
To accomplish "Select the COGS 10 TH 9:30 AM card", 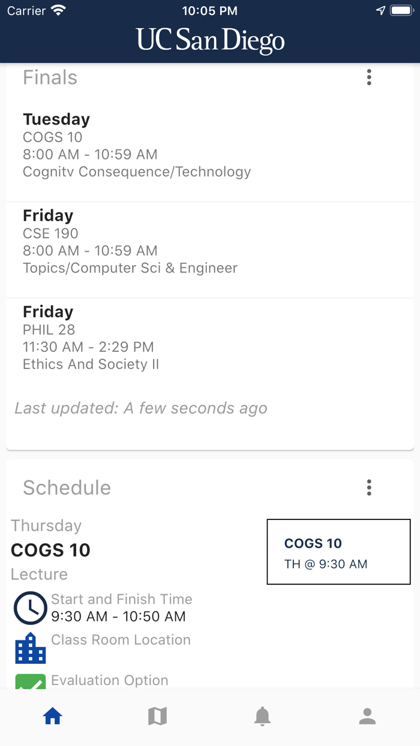I will pyautogui.click(x=338, y=552).
